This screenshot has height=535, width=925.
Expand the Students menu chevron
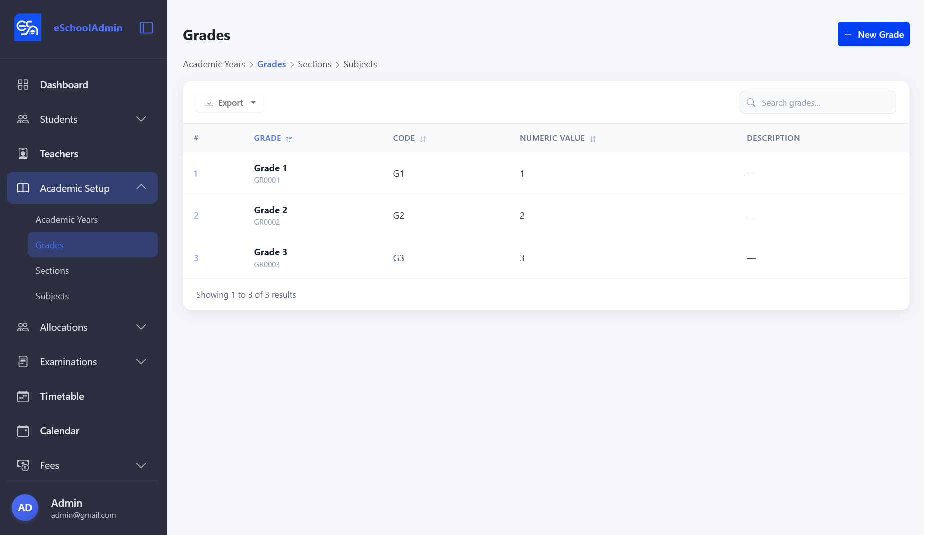[x=141, y=119]
